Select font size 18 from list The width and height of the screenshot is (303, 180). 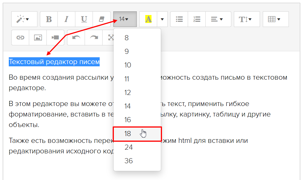[128, 134]
